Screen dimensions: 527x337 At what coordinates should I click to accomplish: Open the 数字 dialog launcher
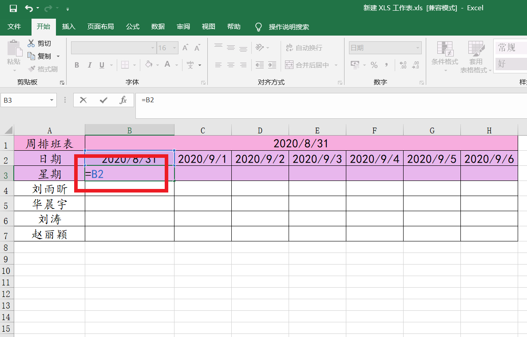coord(422,83)
